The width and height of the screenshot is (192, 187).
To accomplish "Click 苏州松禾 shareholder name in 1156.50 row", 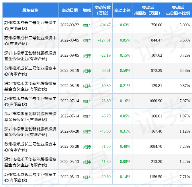I will click(30, 177).
